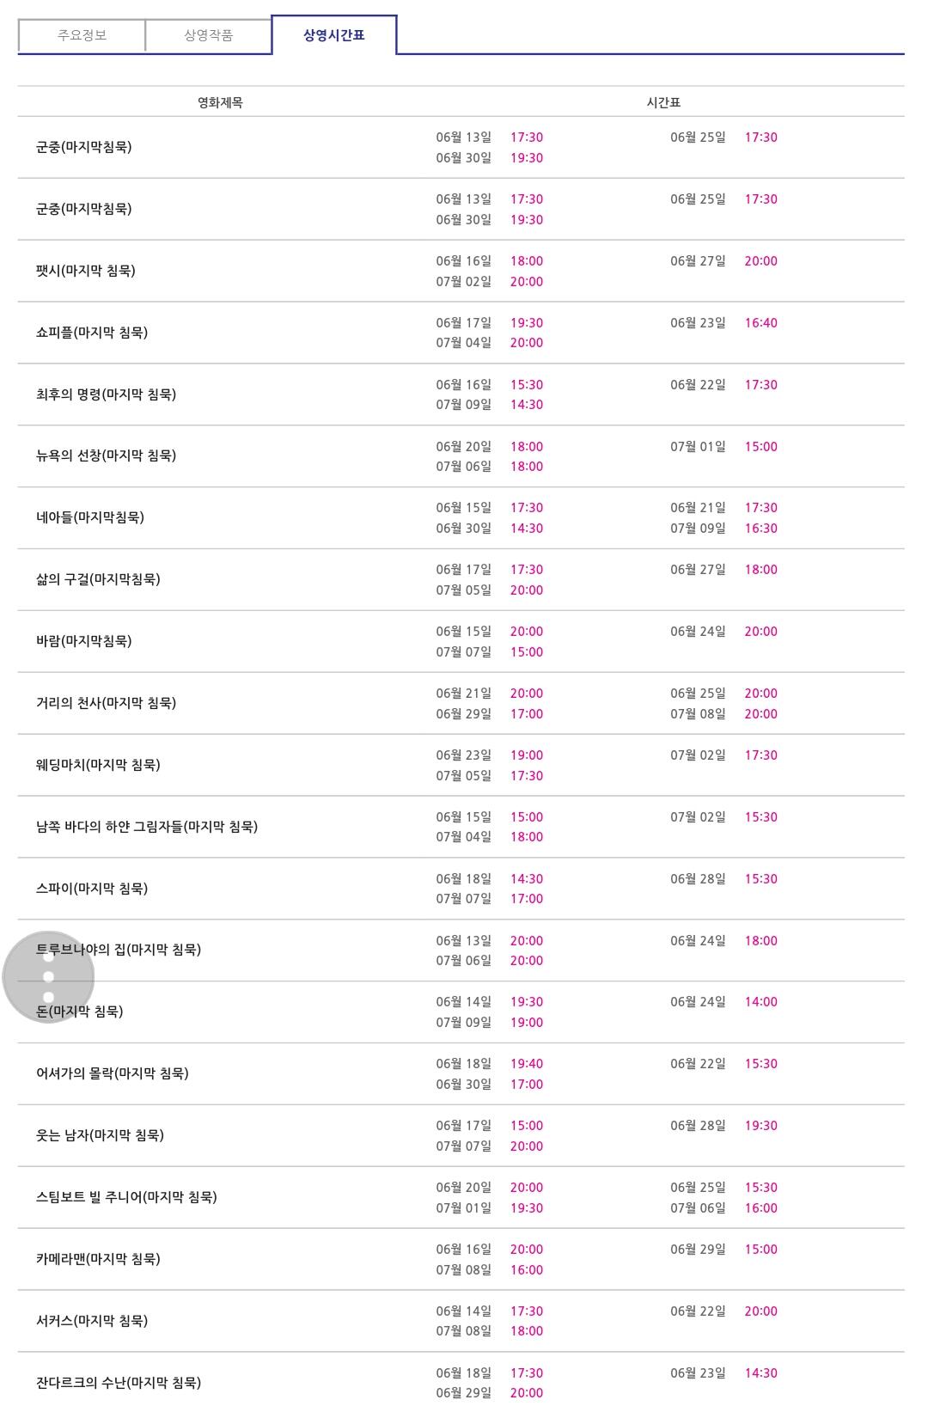Open the 남쪽 바다의 하얀 그림자들 title row
Viewport: 928px width, 1412px height.
pos(147,827)
